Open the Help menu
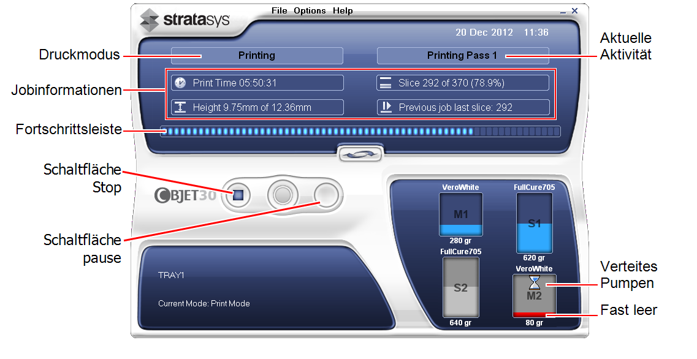This screenshot has width=697, height=359. point(343,10)
